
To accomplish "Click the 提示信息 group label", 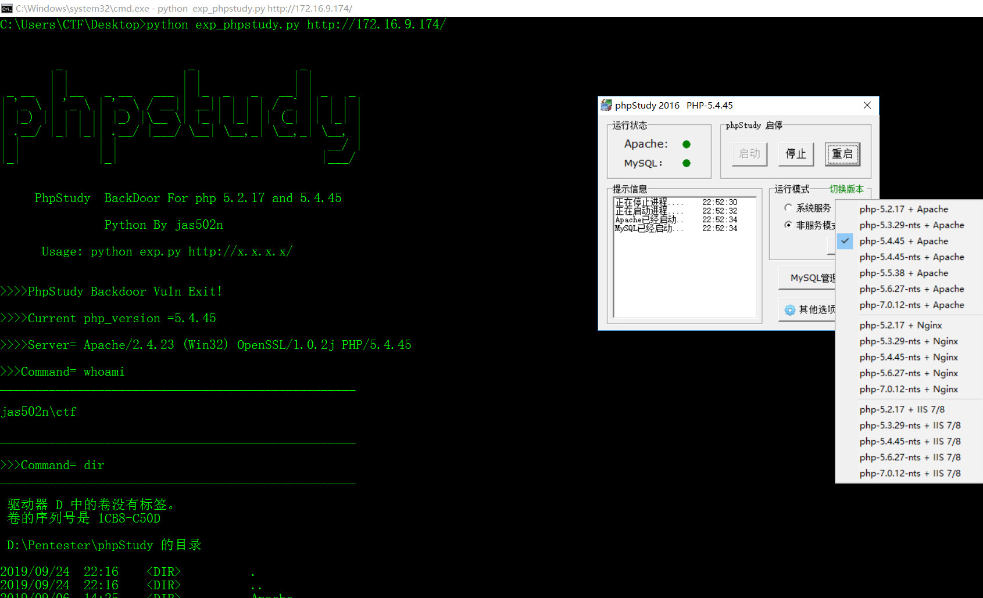I will 630,189.
